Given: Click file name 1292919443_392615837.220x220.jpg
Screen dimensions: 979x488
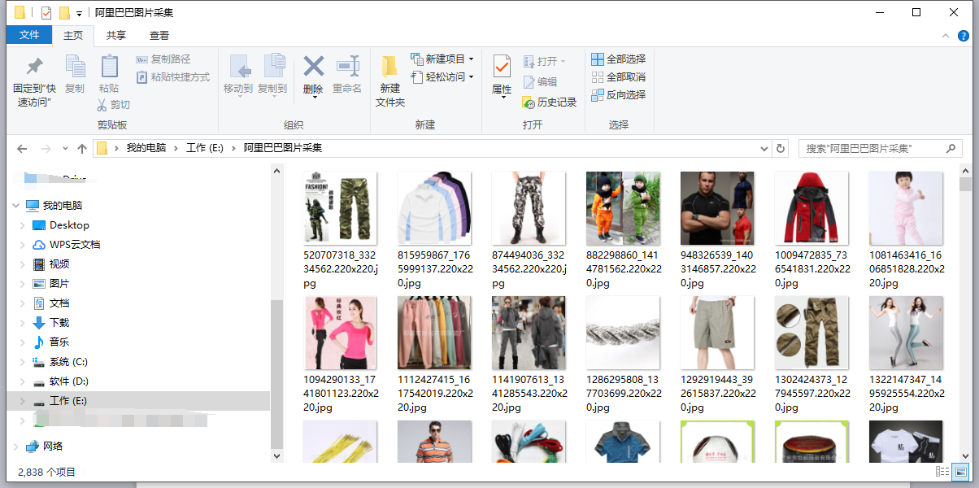Looking at the screenshot, I should (717, 394).
